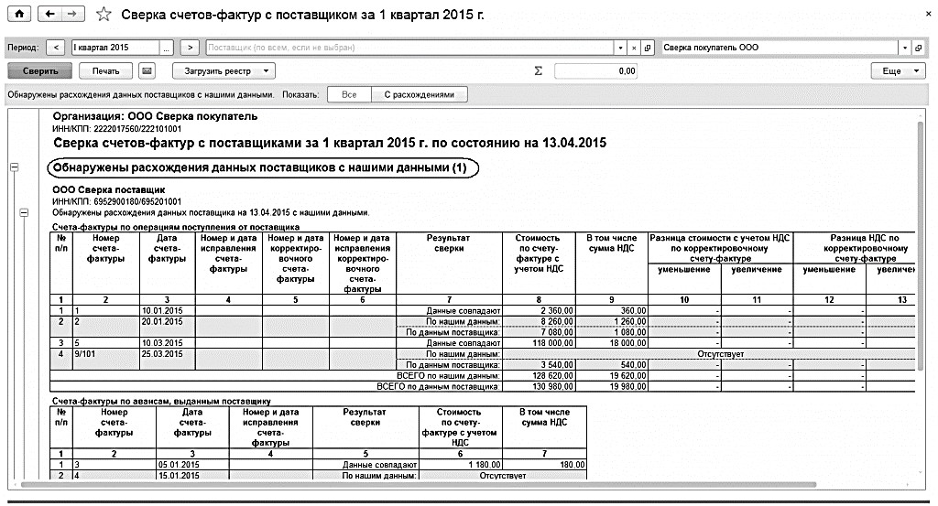938x506 pixels.
Task: Add page to favorites with star icon
Action: pos(104,15)
